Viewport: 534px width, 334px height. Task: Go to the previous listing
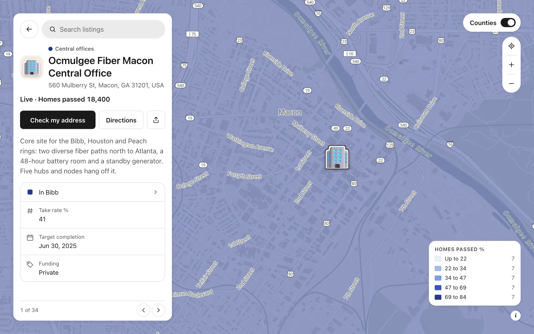coord(144,310)
